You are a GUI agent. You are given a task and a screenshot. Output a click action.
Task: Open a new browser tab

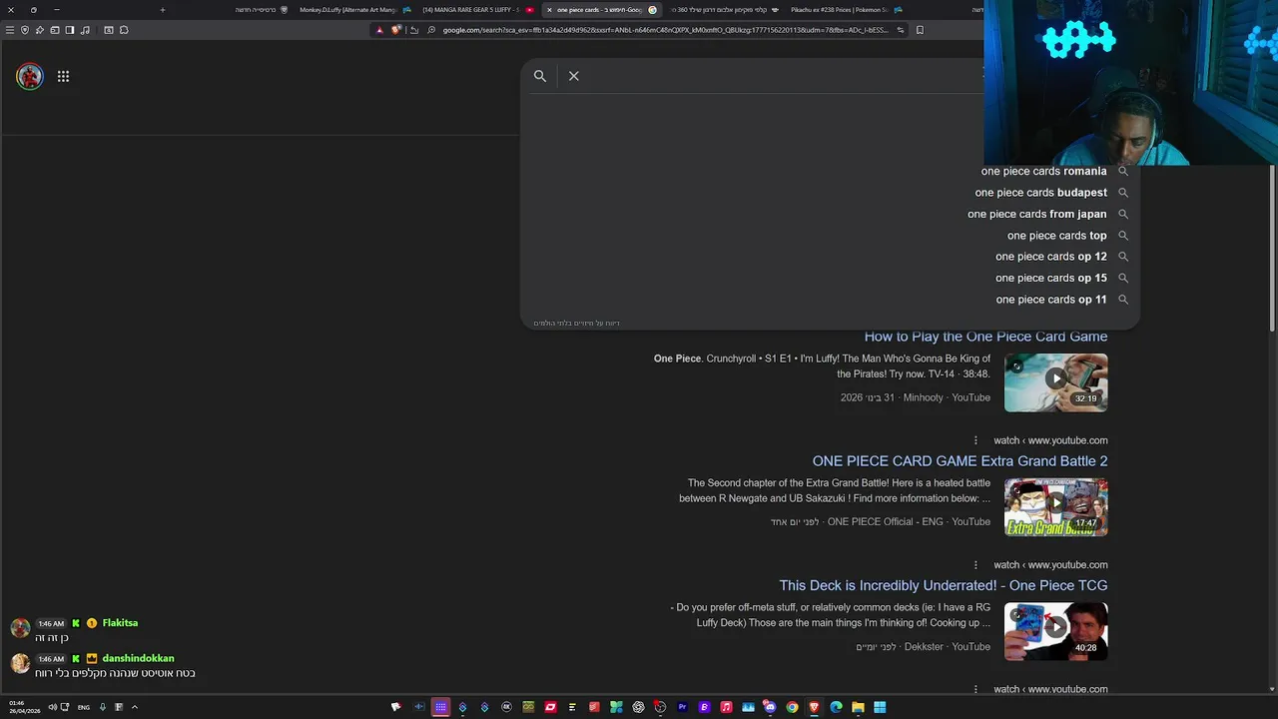click(163, 10)
